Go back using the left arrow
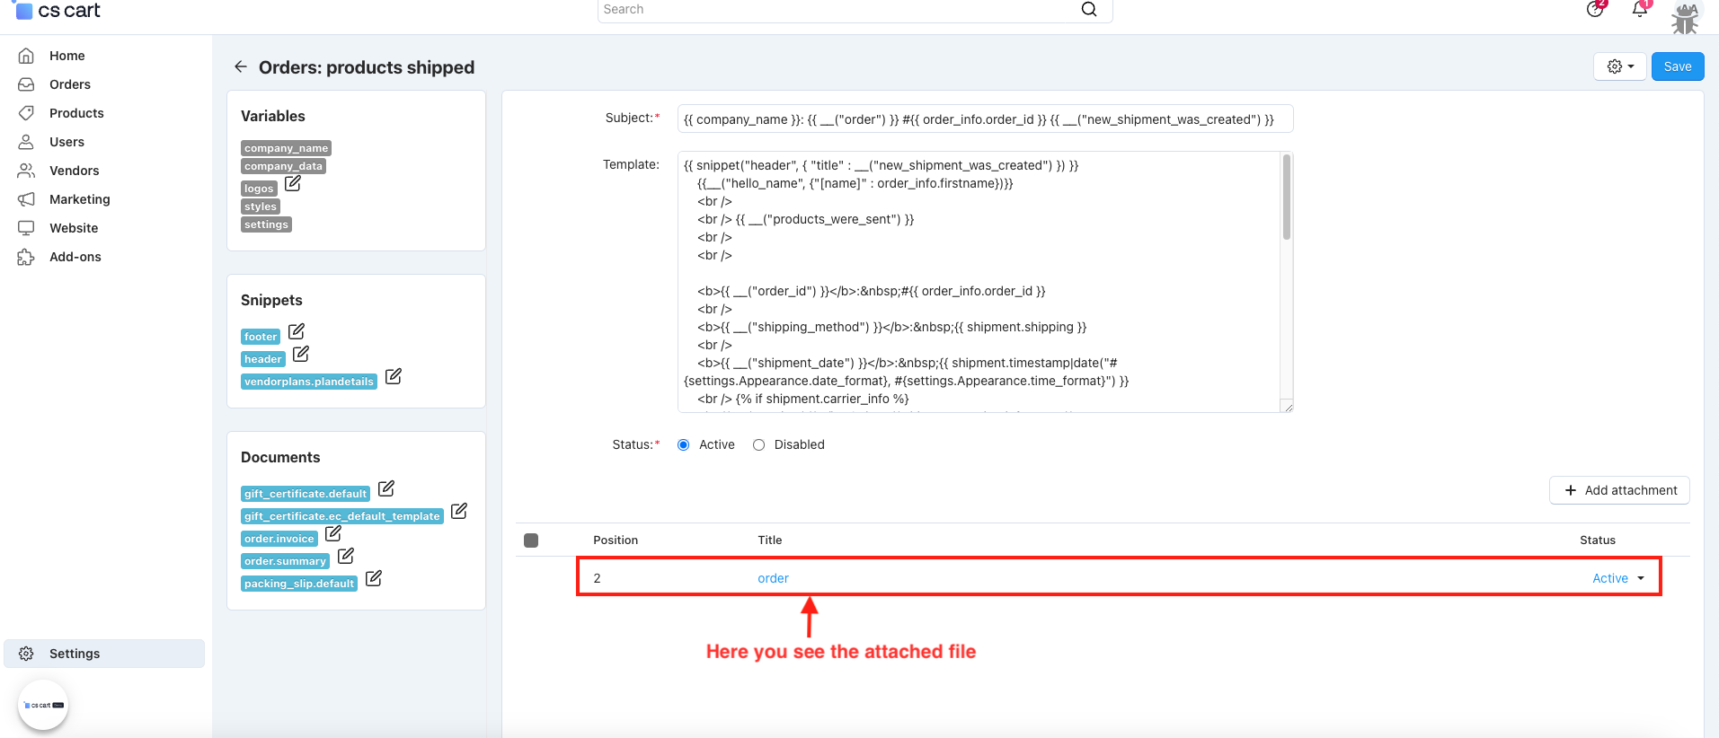This screenshot has width=1719, height=738. pyautogui.click(x=240, y=66)
